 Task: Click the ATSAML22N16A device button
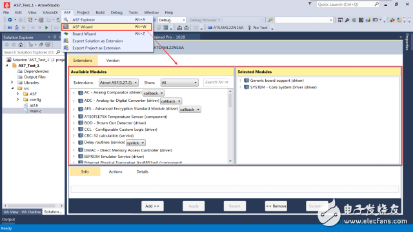pos(225,28)
